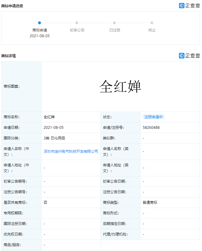Click the 注册申请中 status tag

[x=154, y=117]
